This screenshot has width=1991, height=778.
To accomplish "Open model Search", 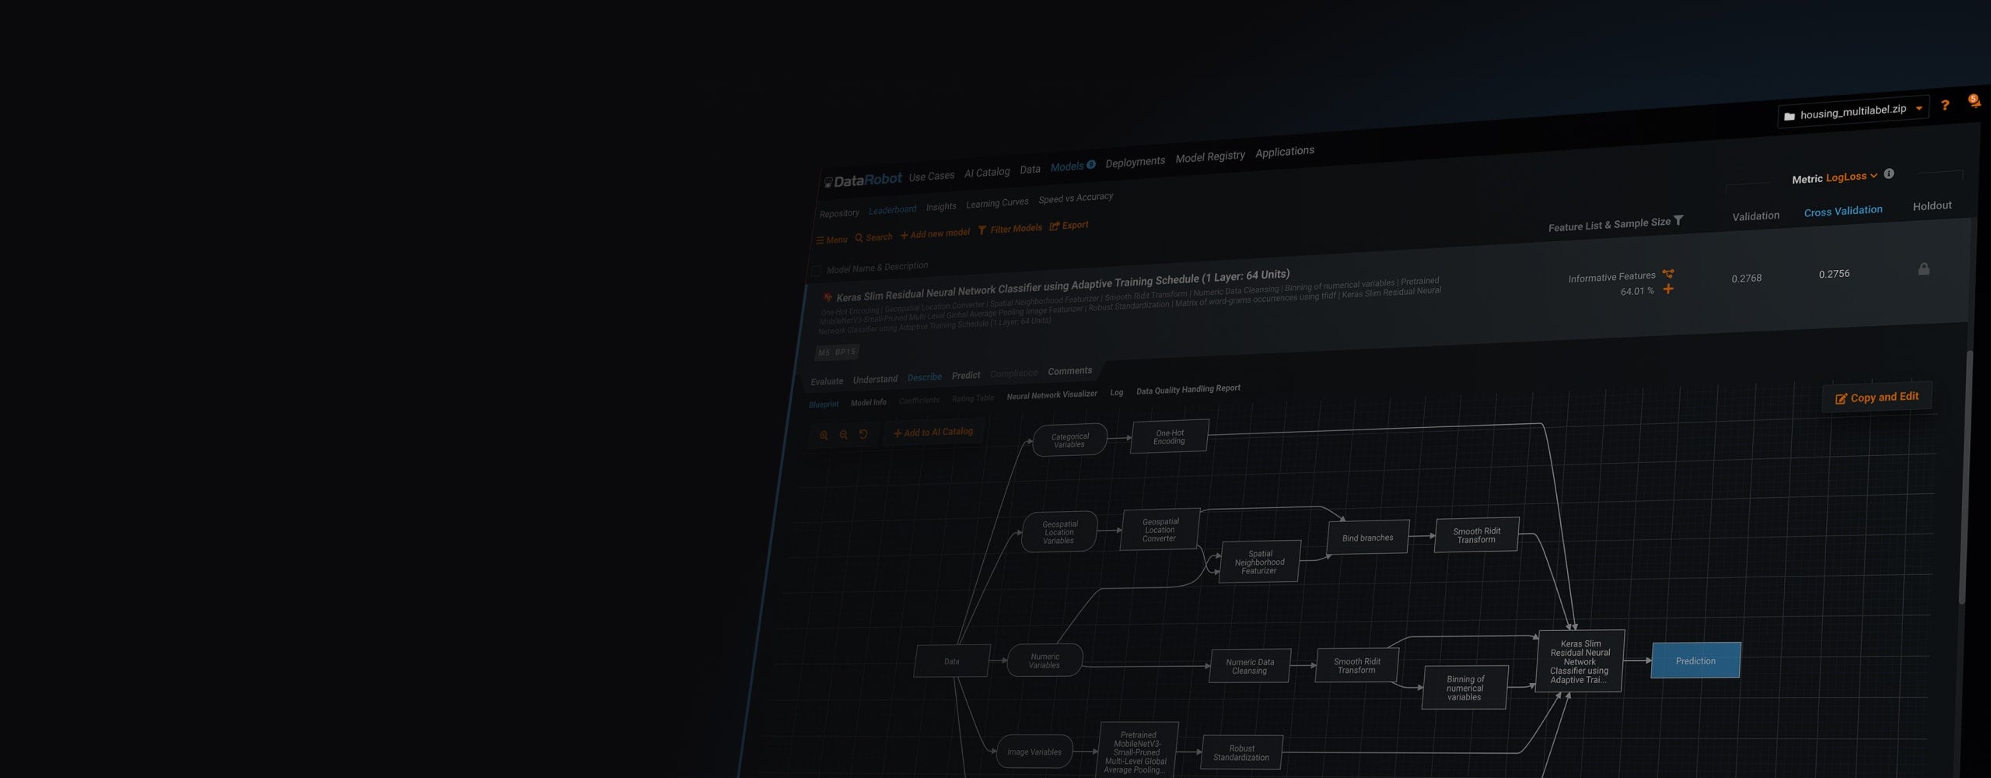I will tap(873, 237).
